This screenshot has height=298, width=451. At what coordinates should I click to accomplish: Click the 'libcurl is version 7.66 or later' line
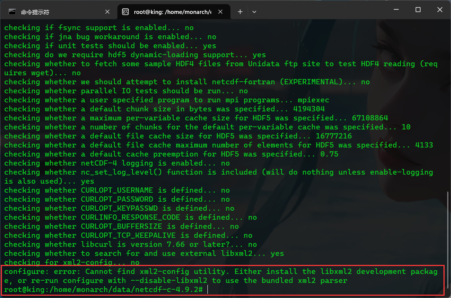point(131,244)
